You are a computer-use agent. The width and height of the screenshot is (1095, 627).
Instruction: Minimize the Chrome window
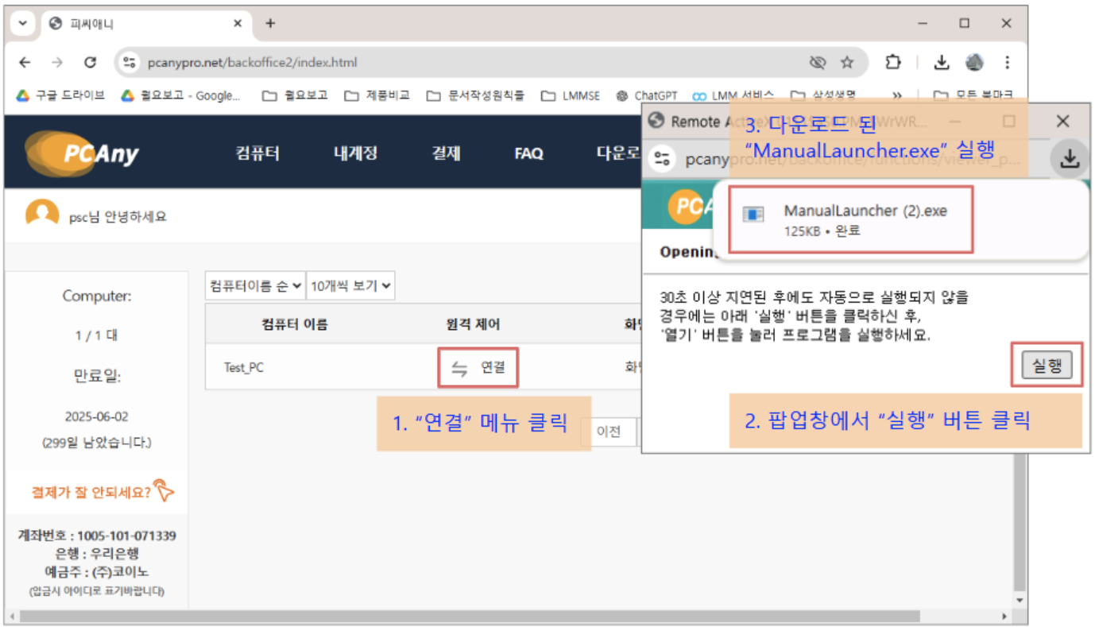coord(923,24)
